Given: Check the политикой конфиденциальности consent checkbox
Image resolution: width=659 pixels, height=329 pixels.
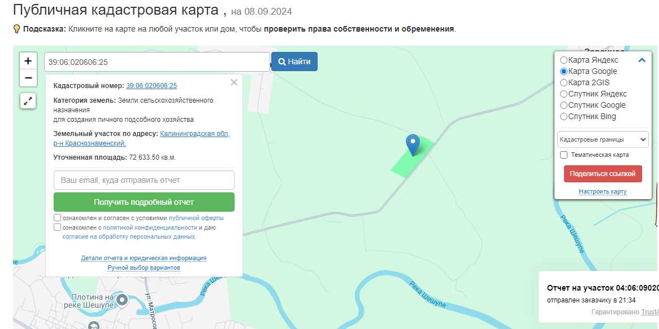Looking at the screenshot, I should point(57,227).
